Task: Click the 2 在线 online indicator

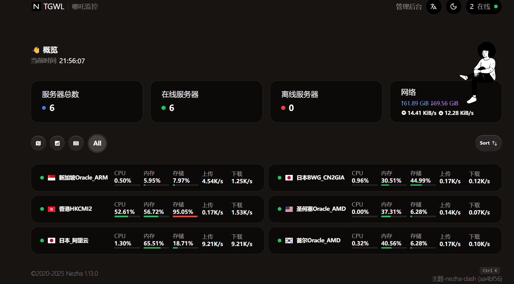Action: (x=484, y=7)
